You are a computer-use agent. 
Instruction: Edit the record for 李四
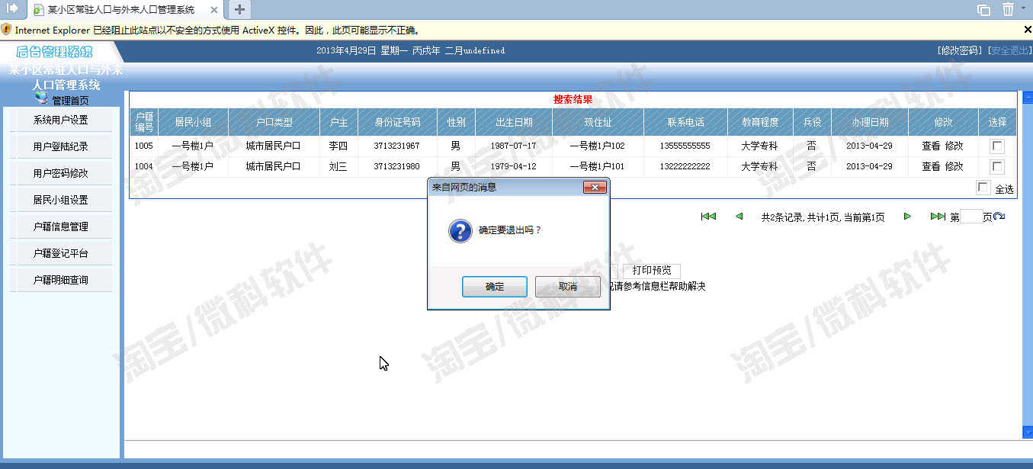(954, 146)
